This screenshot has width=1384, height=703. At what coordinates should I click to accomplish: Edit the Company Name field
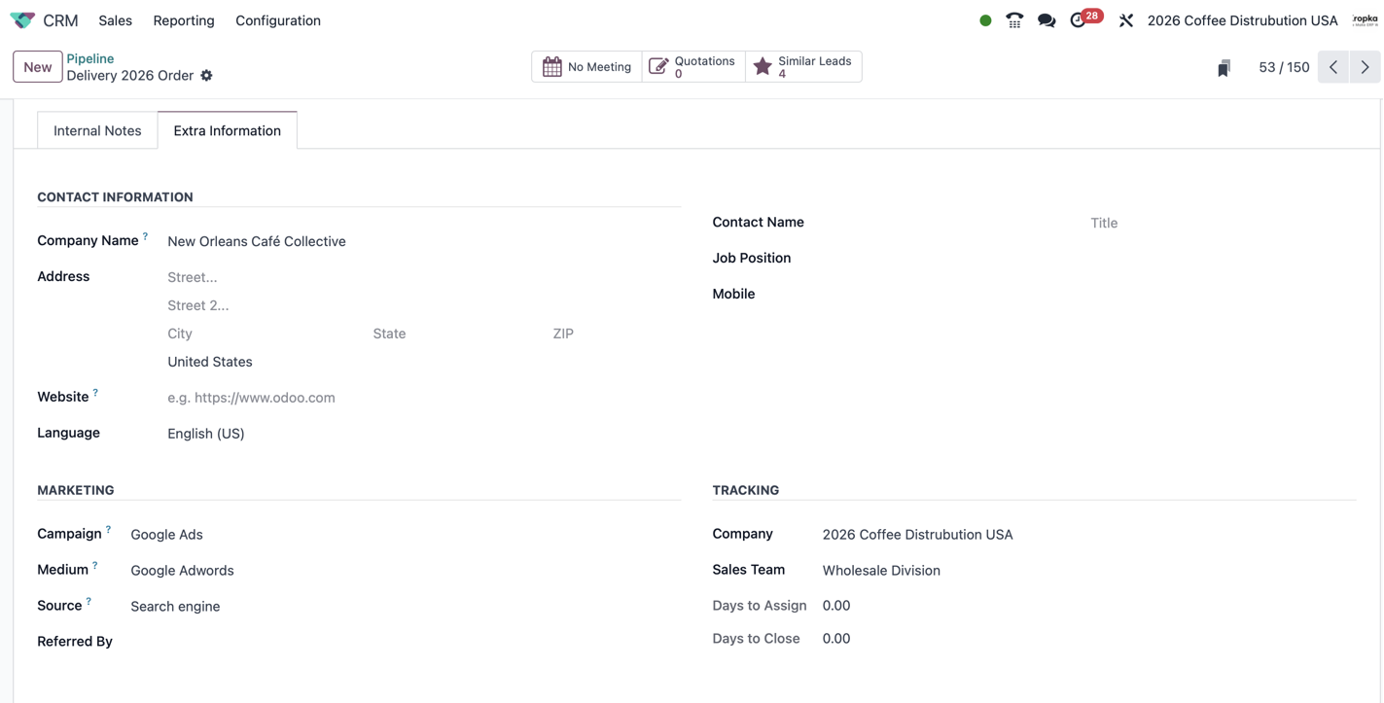(423, 241)
